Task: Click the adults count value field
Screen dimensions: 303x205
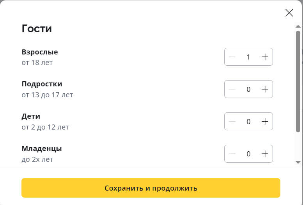Action: click(x=248, y=57)
